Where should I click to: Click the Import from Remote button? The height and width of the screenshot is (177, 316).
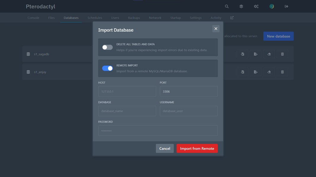coord(197,148)
